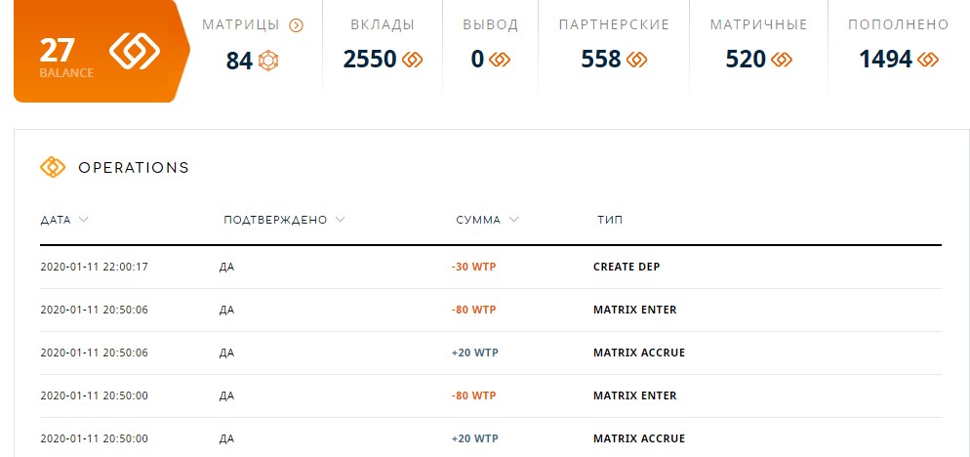Sort operations by Дата column arrow

point(84,219)
